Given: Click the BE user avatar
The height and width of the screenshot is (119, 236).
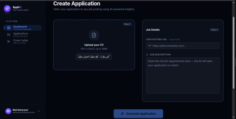Looking at the screenshot, I should [8, 111].
